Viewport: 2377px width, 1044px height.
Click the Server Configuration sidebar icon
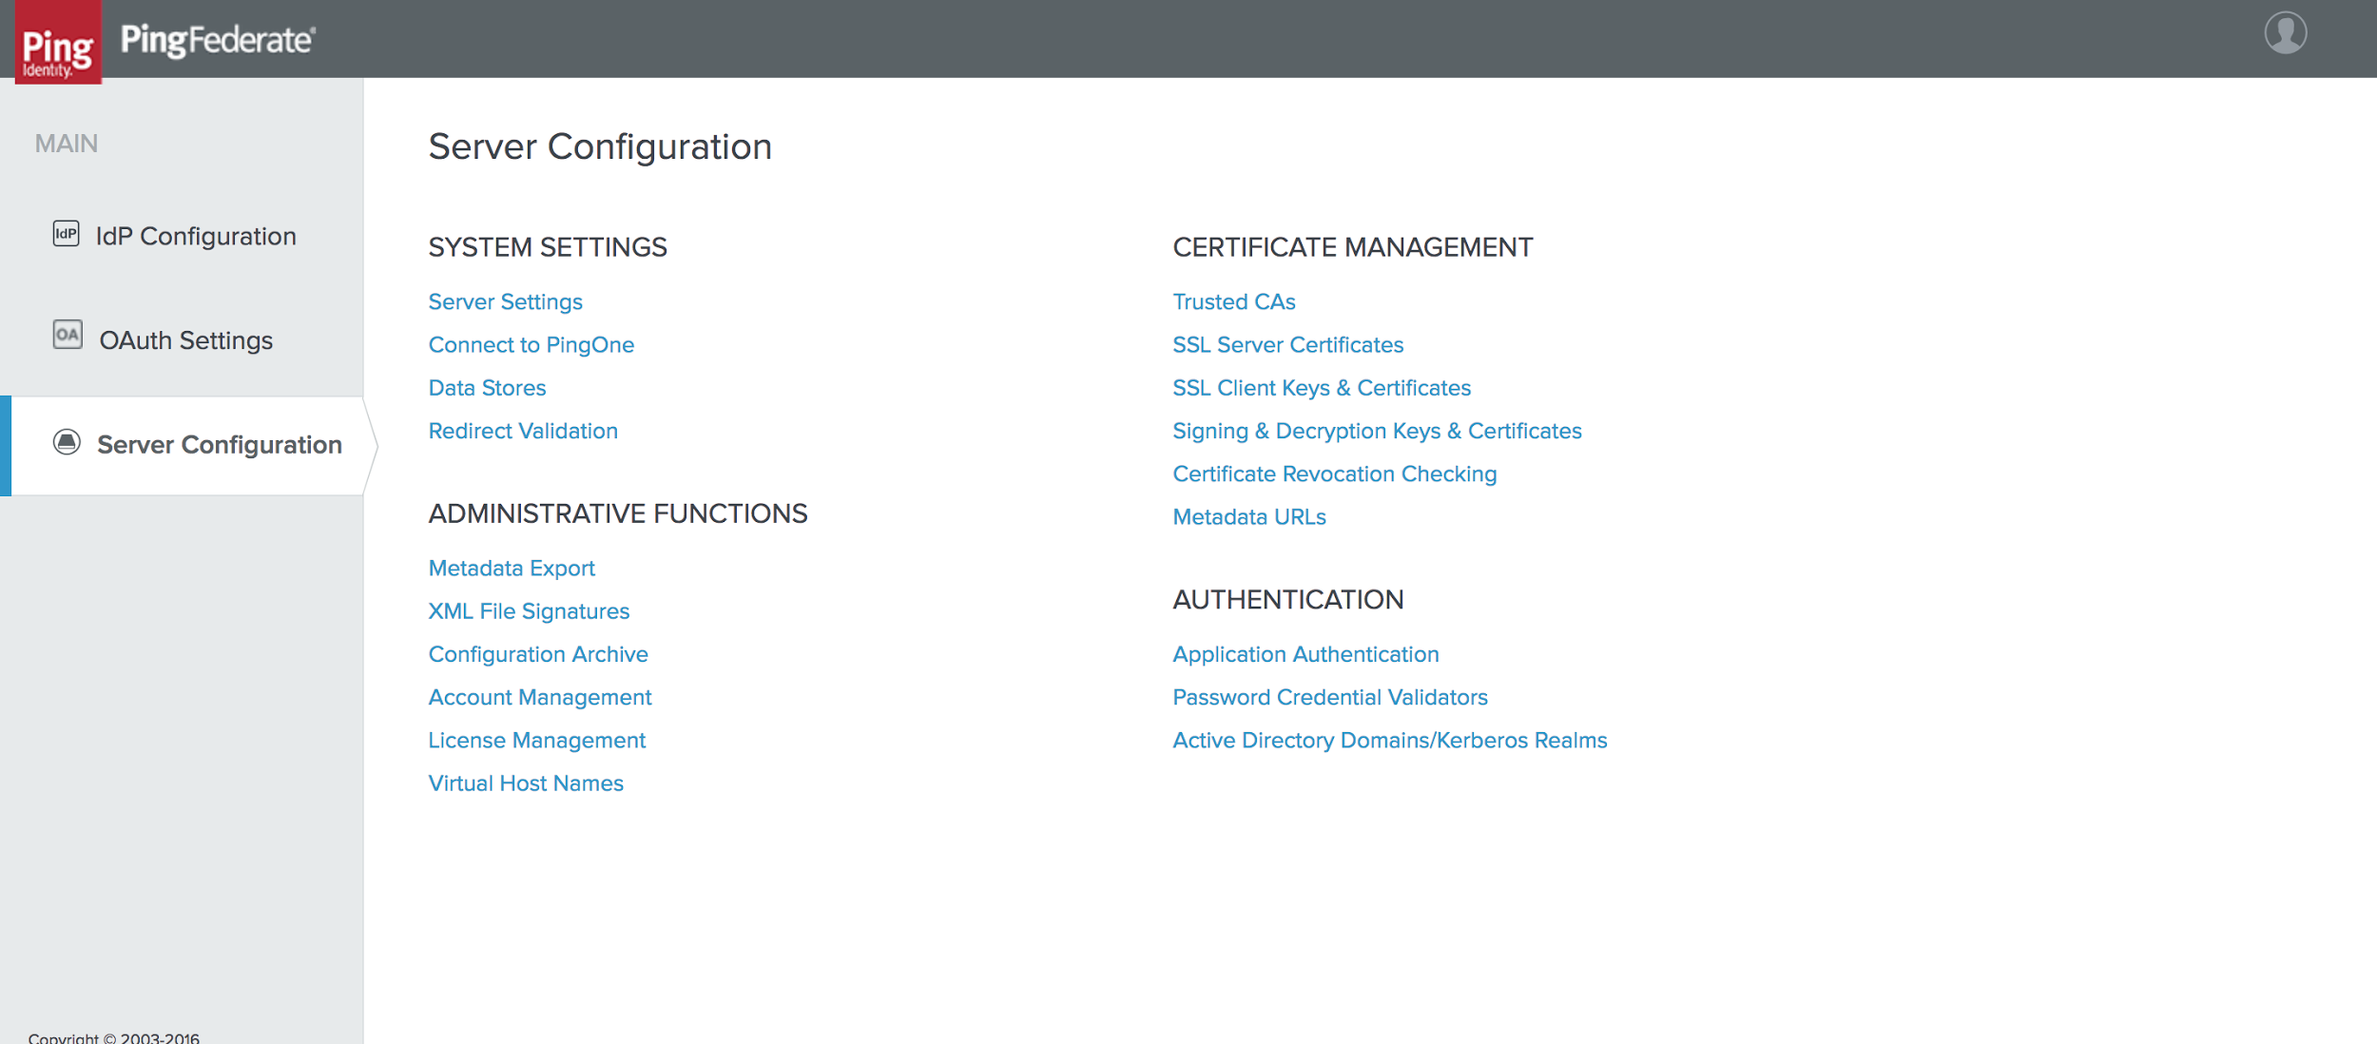point(67,442)
